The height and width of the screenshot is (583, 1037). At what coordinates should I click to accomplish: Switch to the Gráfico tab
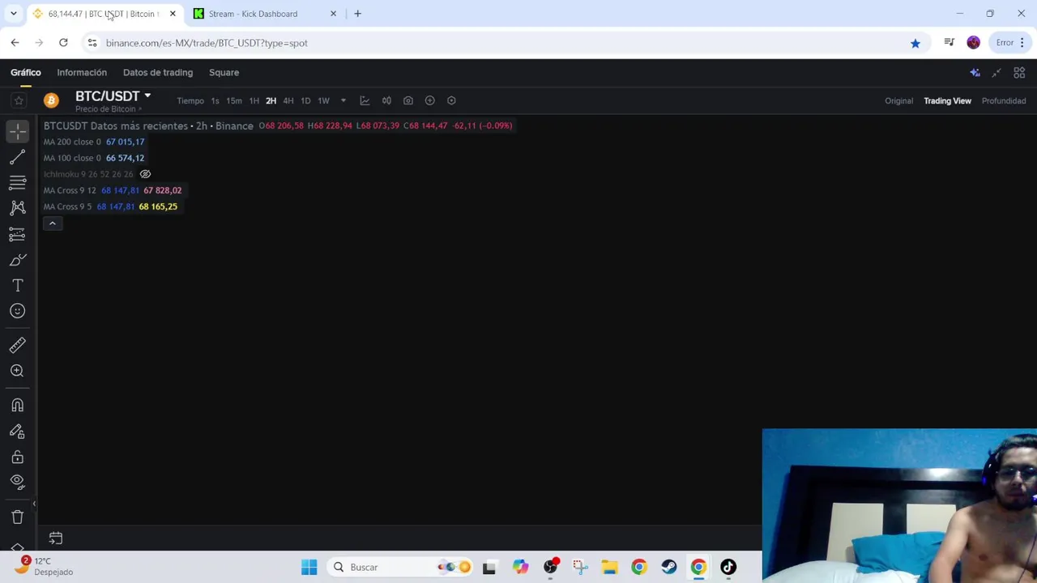[26, 73]
